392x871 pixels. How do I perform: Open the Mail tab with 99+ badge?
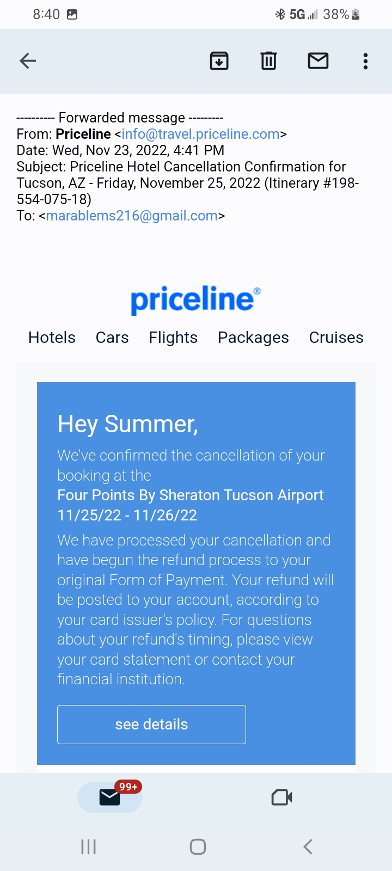tap(110, 797)
